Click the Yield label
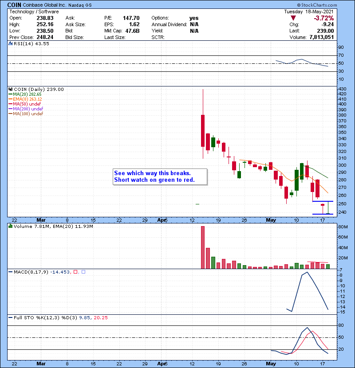 pyautogui.click(x=158, y=31)
